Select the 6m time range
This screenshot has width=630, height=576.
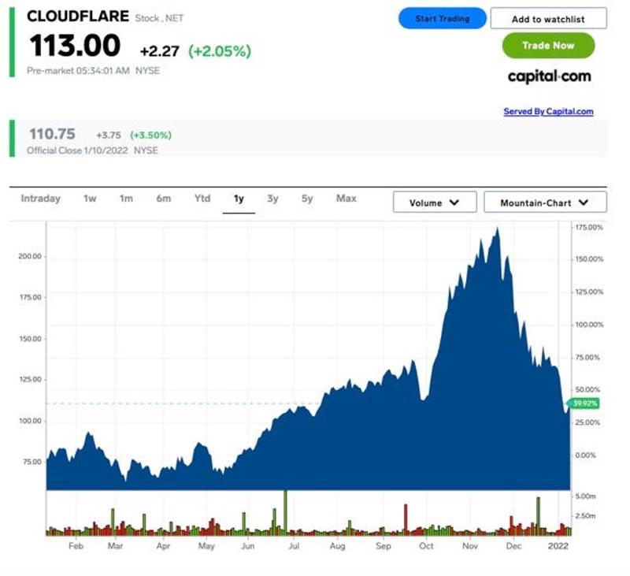click(x=164, y=199)
